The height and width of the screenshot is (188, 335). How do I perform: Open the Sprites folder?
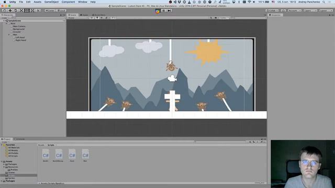click(x=12, y=178)
